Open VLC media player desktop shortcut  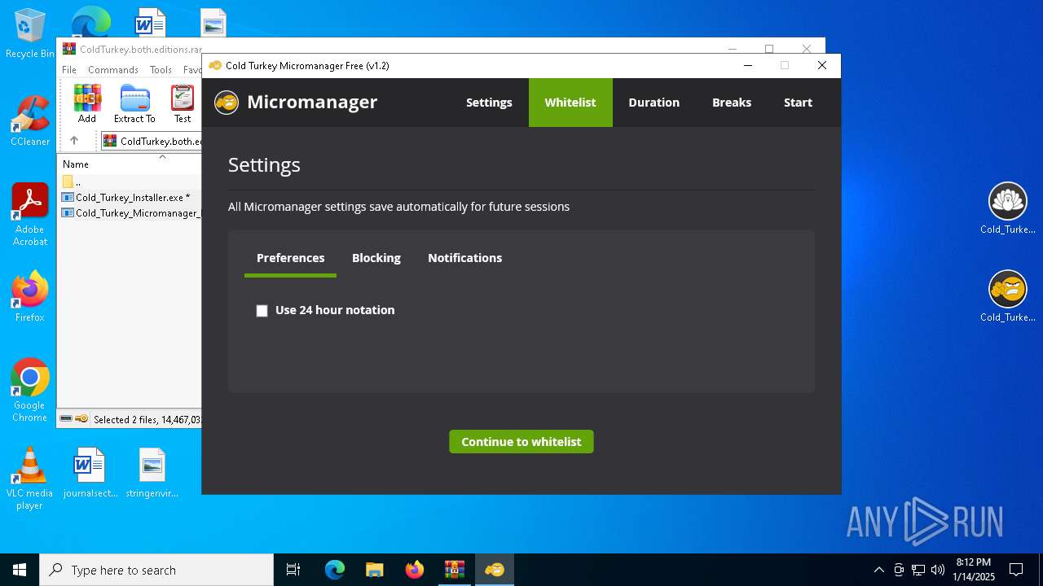tap(30, 479)
